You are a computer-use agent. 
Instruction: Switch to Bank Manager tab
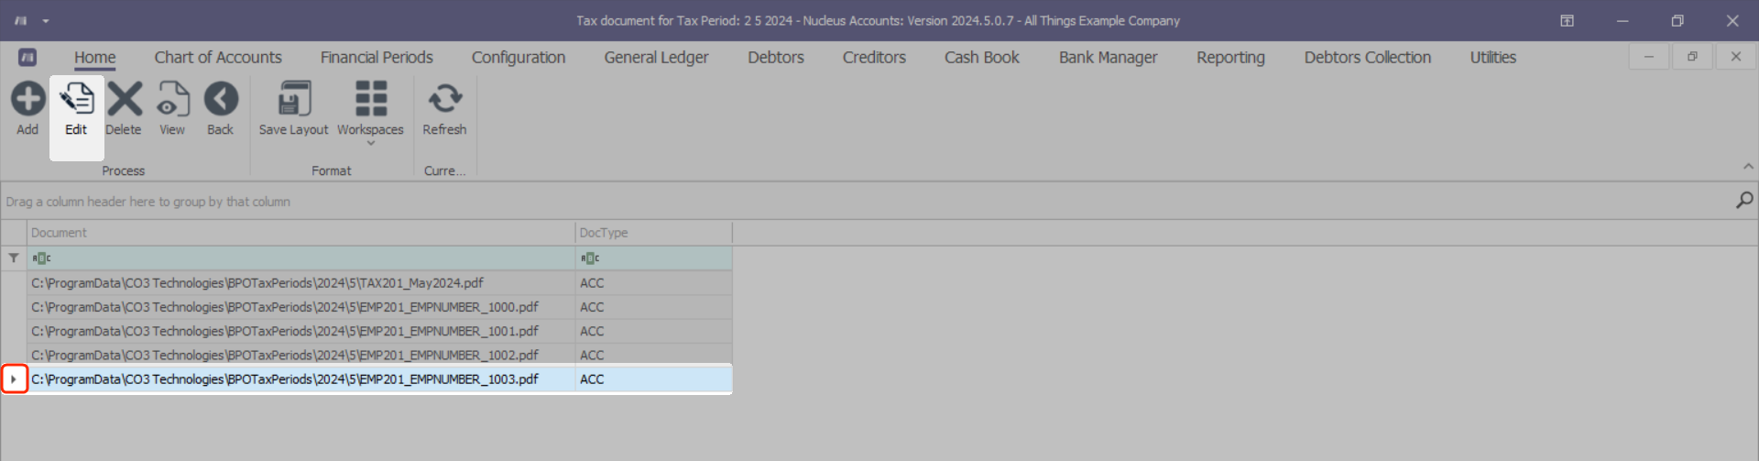pos(1108,57)
